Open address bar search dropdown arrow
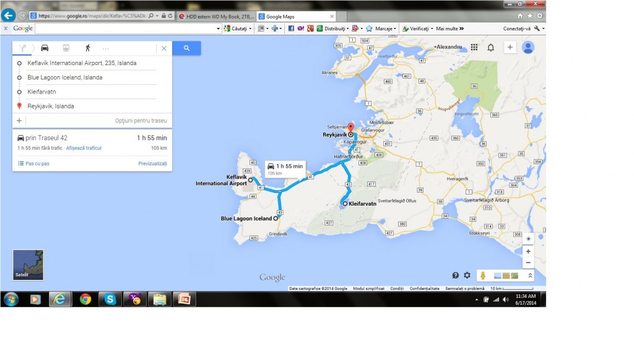This screenshot has width=634, height=345. pyautogui.click(x=157, y=15)
